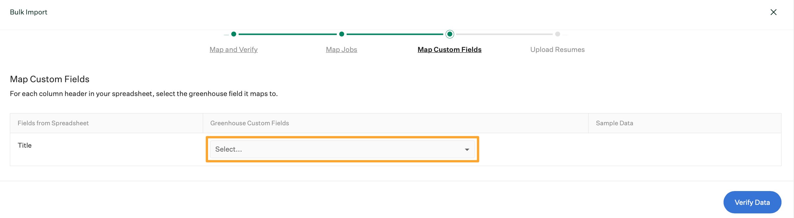This screenshot has height=218, width=794.
Task: Select the Upload Resumes step label
Action: click(558, 50)
